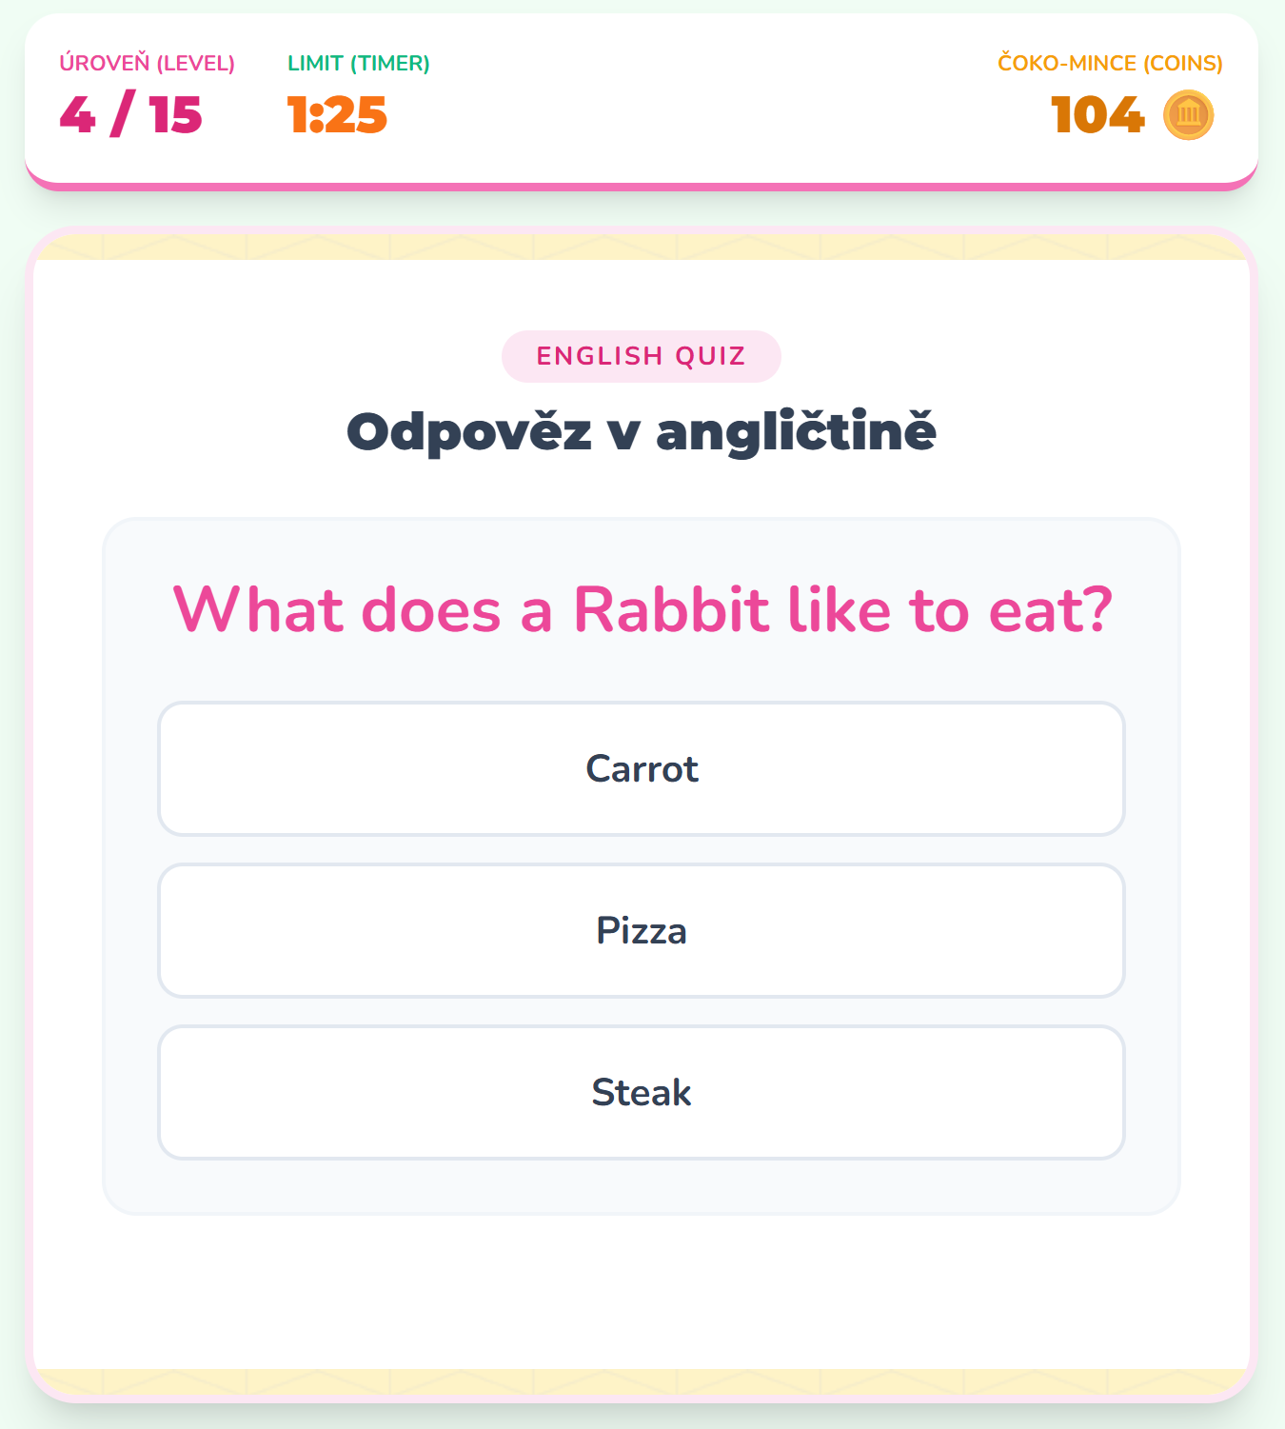Click the rabbit question text
Image resolution: width=1285 pixels, height=1429 pixels.
pyautogui.click(x=642, y=609)
